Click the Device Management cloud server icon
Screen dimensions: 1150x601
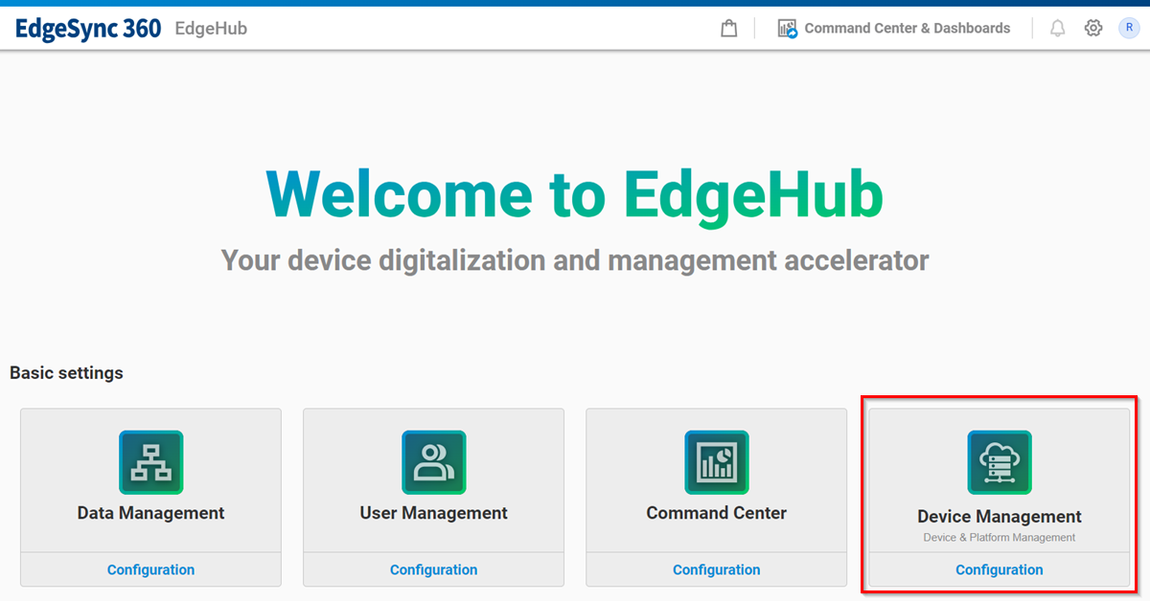click(x=1000, y=462)
